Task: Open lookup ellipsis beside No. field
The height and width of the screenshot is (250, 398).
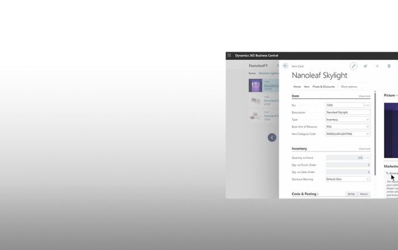Action: tap(367, 105)
